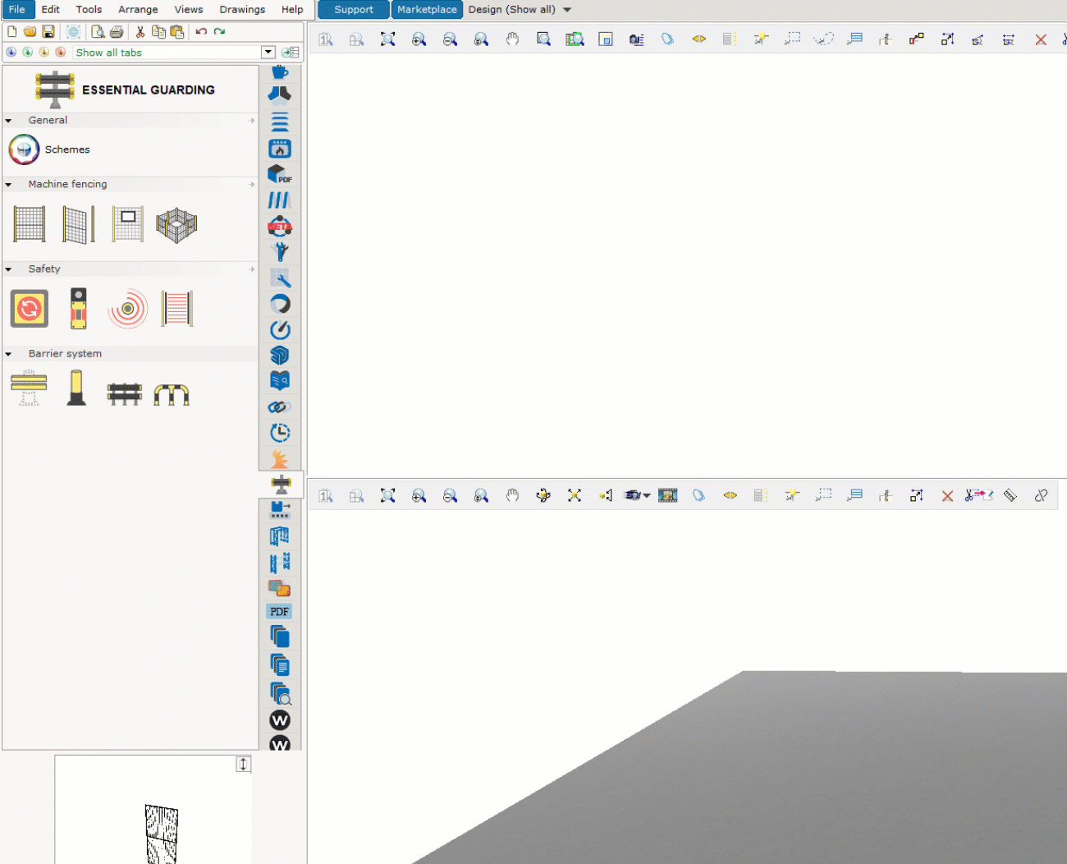Click the clock icon in the side tab strip
The width and height of the screenshot is (1067, 864).
click(280, 432)
